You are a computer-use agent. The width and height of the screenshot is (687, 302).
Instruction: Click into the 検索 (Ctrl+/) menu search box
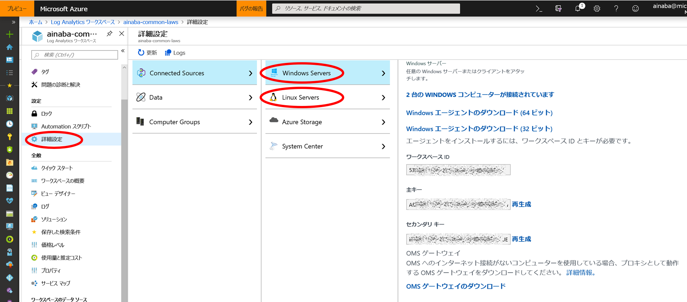click(74, 55)
